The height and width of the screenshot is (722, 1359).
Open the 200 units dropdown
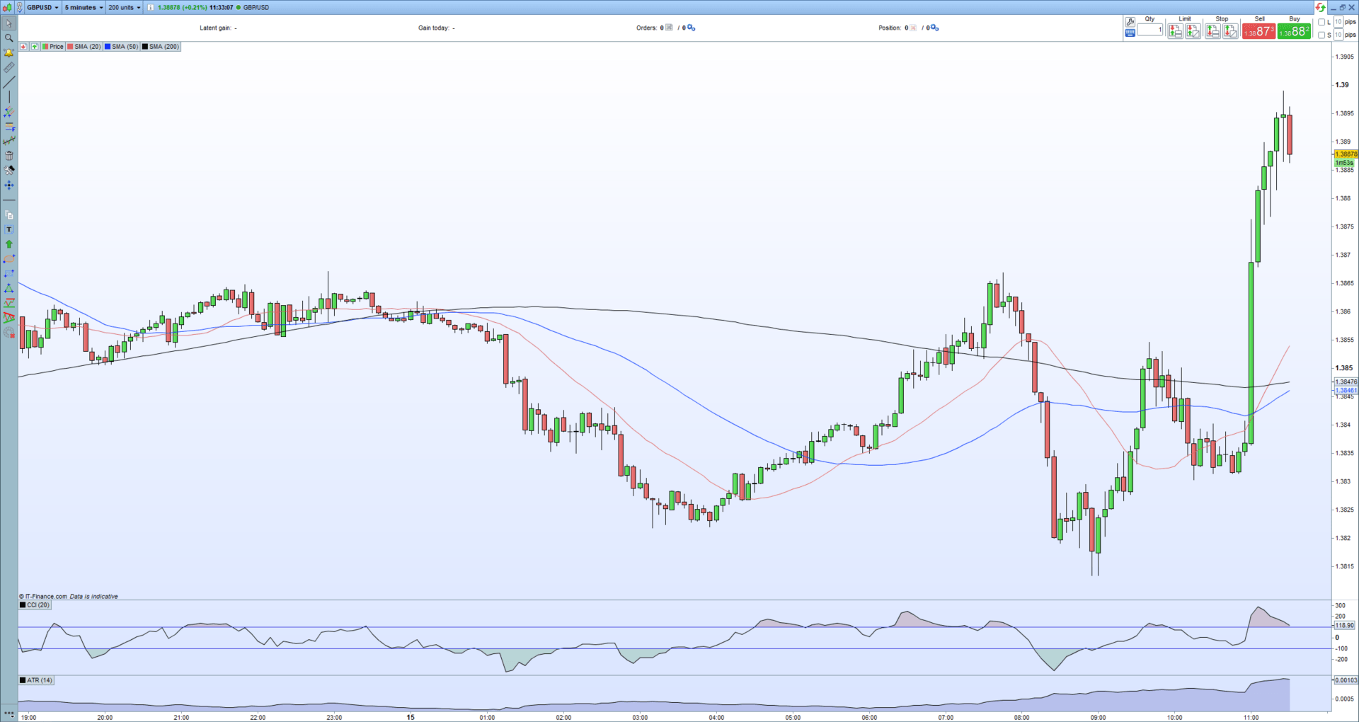(x=124, y=7)
